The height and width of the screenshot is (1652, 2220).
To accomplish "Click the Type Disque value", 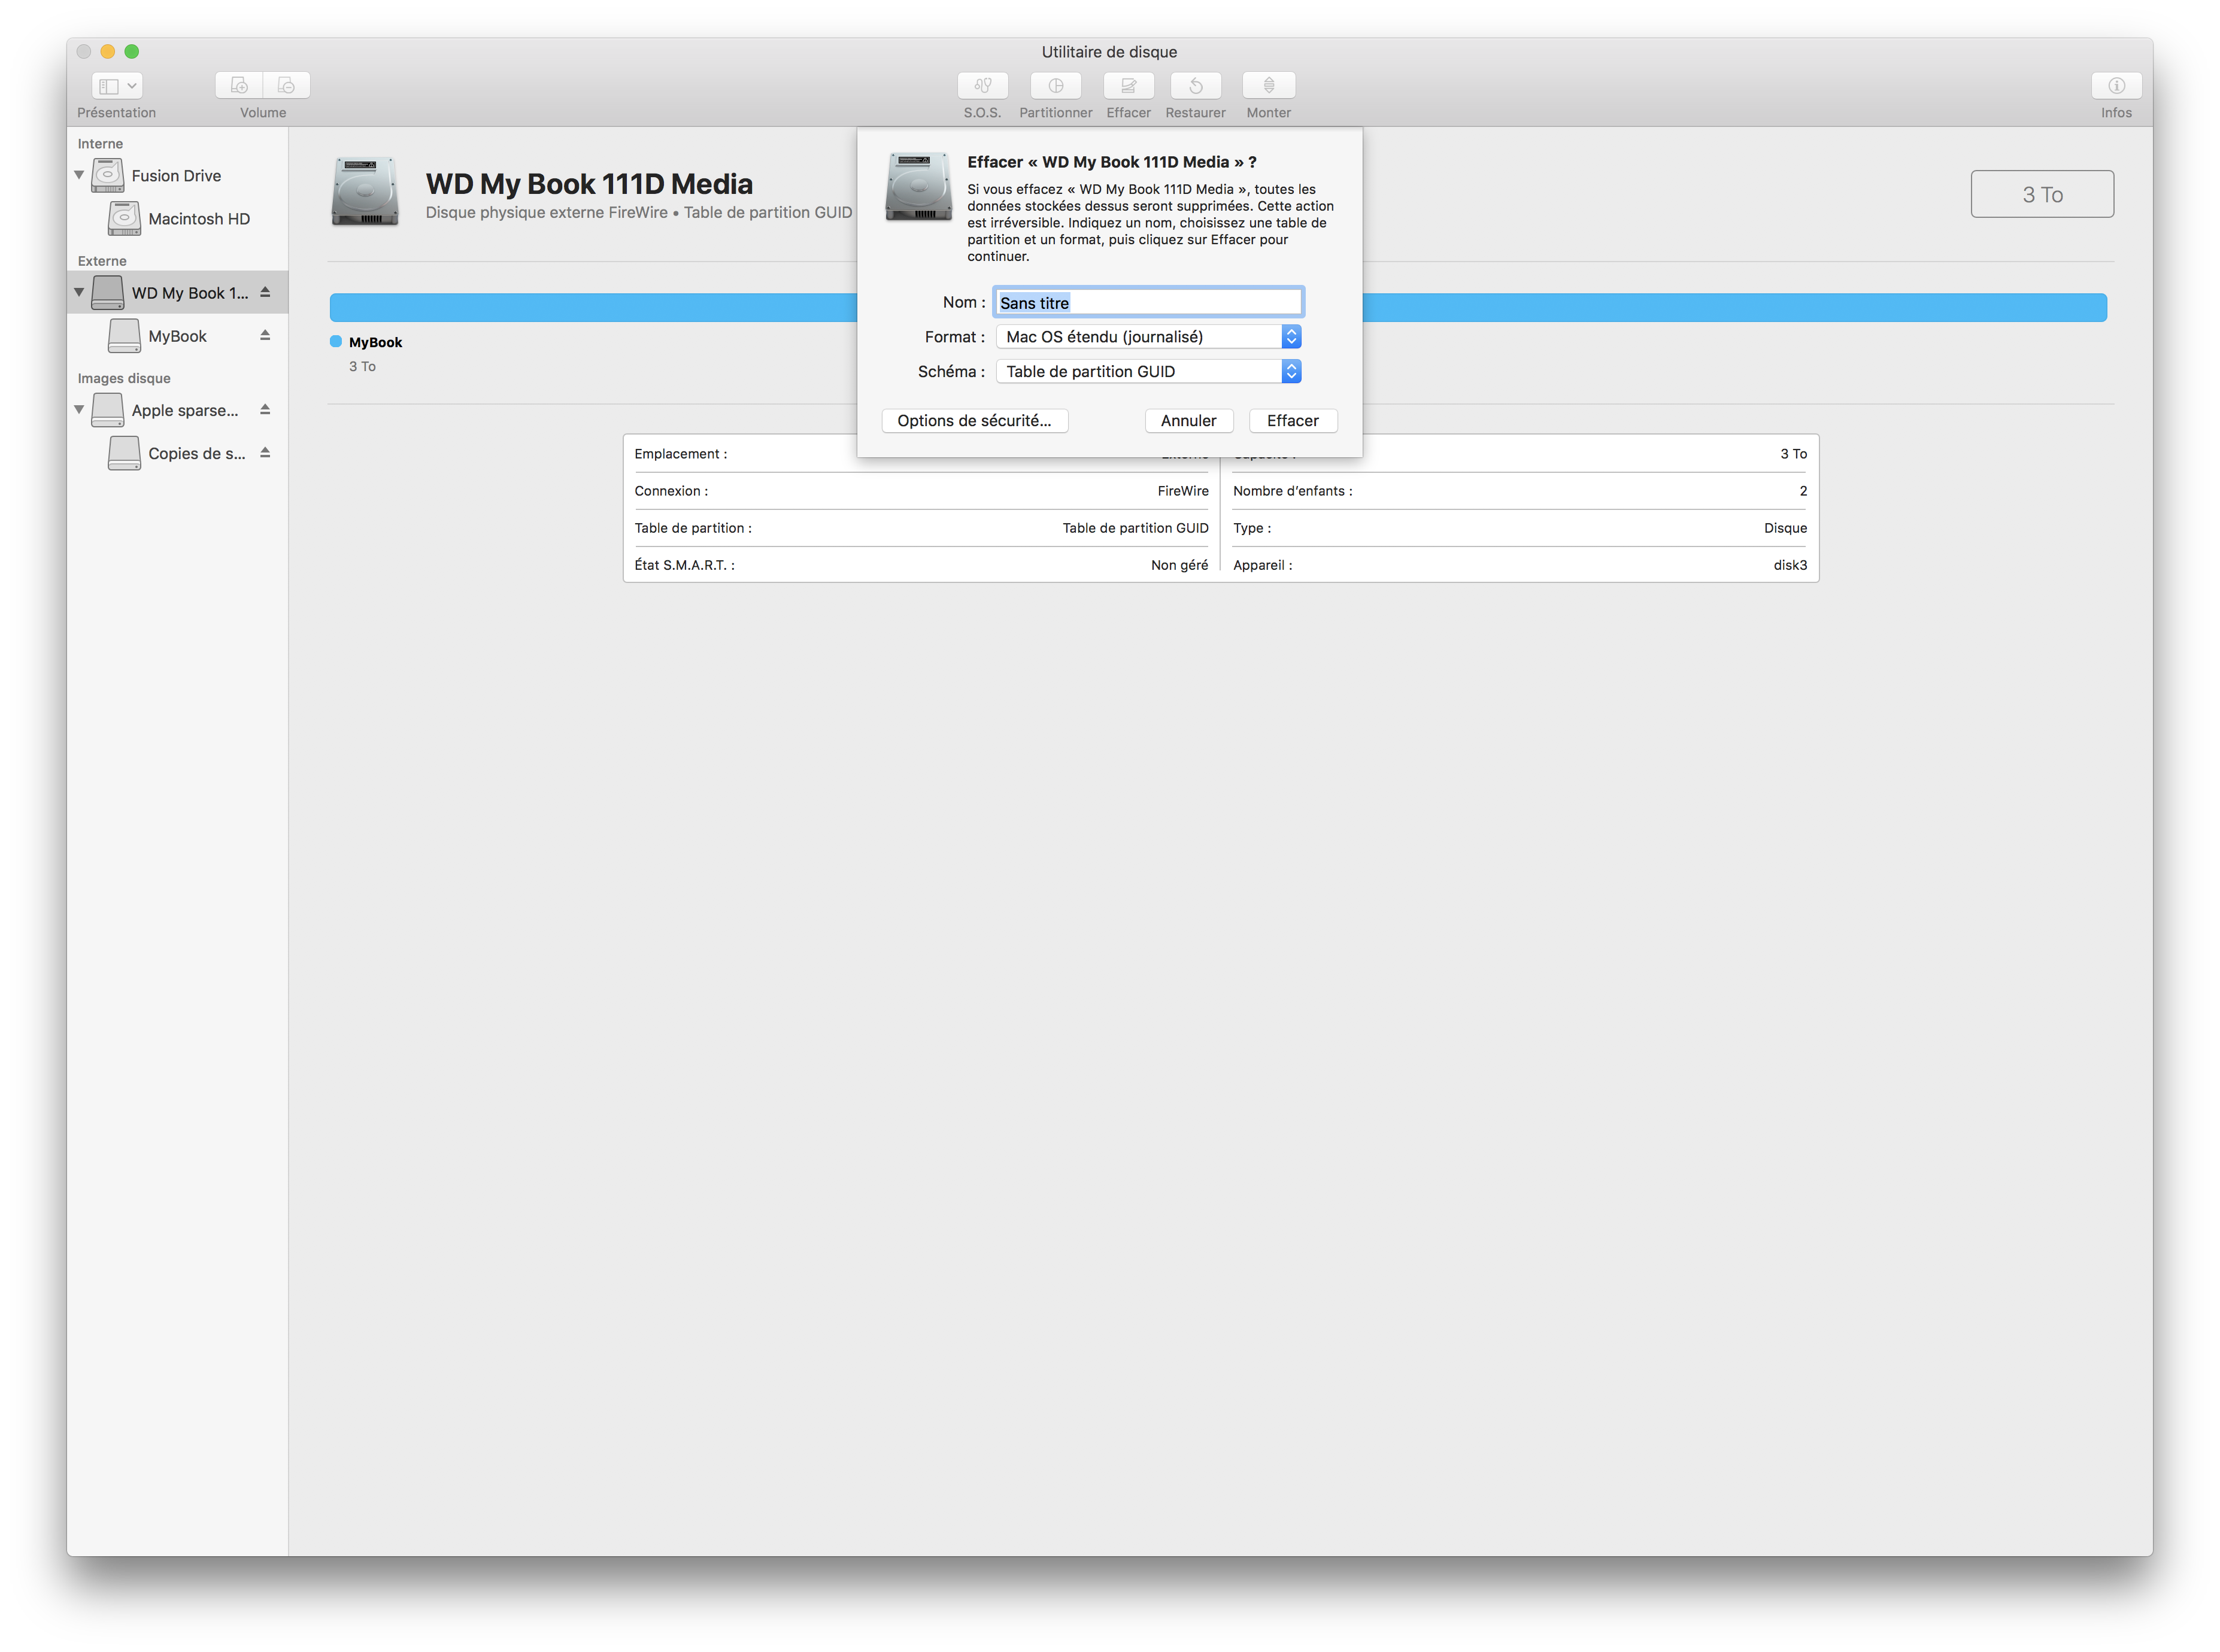I will coord(1785,528).
